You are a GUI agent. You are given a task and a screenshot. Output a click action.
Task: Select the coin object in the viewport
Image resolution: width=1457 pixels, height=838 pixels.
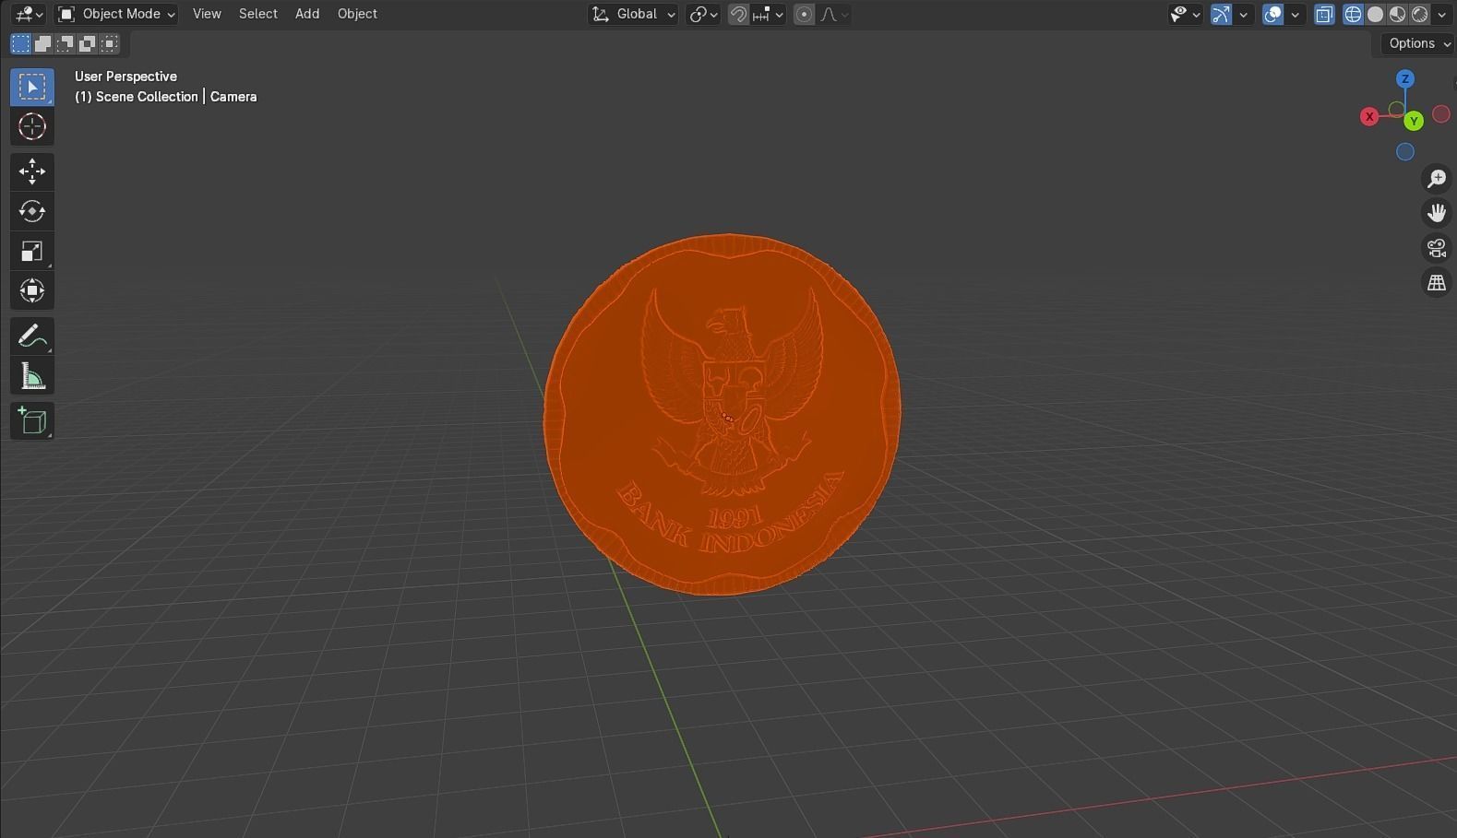tap(722, 415)
